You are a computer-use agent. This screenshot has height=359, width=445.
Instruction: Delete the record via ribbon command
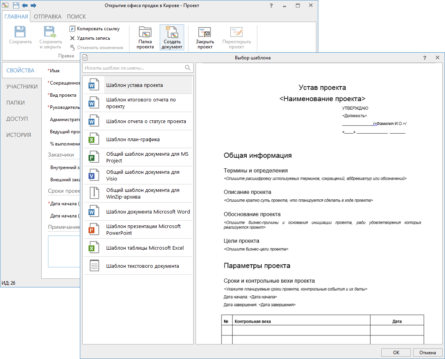click(90, 38)
